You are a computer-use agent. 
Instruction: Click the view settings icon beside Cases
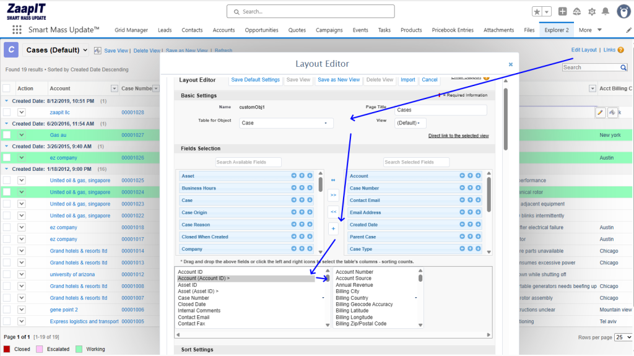(x=97, y=51)
